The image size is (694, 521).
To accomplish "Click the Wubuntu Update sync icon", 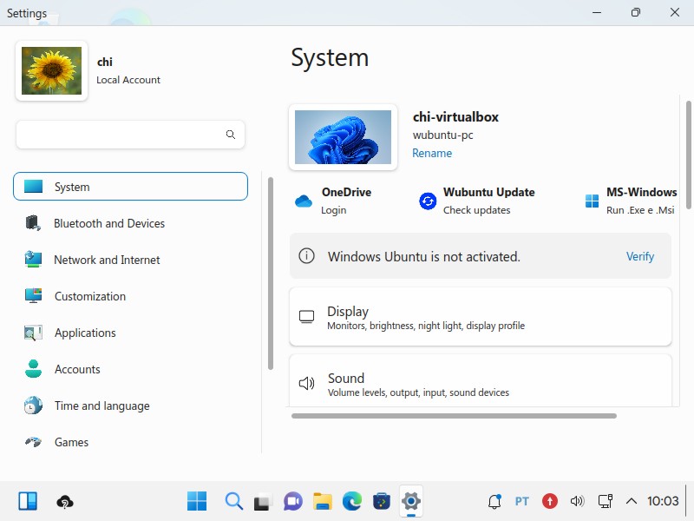I will pos(428,201).
